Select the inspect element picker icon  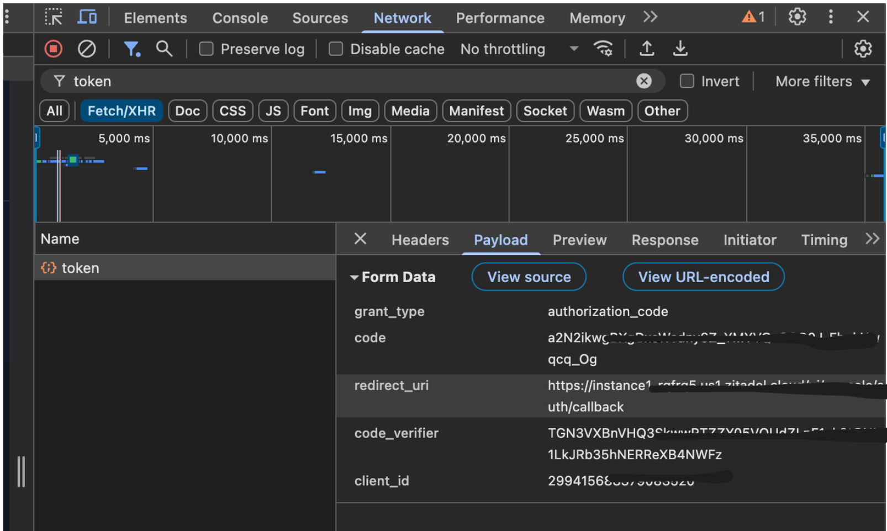tap(54, 18)
